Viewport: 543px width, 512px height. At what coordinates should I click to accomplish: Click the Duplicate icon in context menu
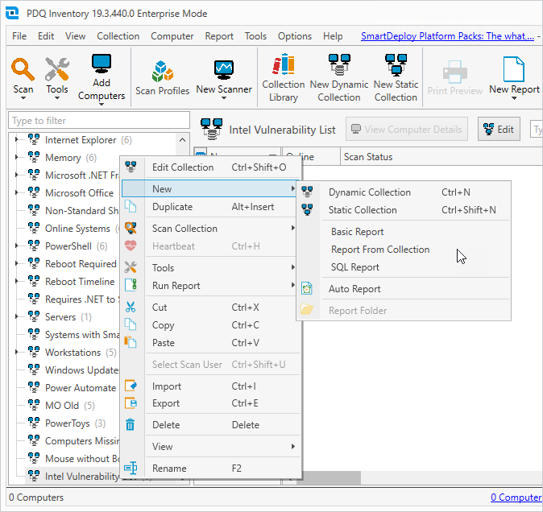131,207
